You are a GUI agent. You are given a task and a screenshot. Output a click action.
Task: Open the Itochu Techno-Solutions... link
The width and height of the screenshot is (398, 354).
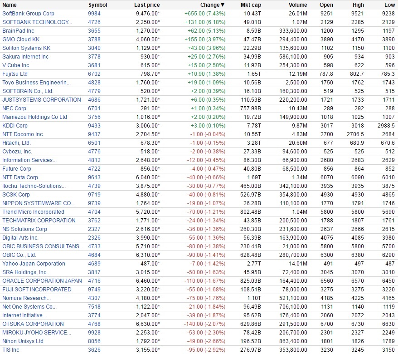[34, 186]
